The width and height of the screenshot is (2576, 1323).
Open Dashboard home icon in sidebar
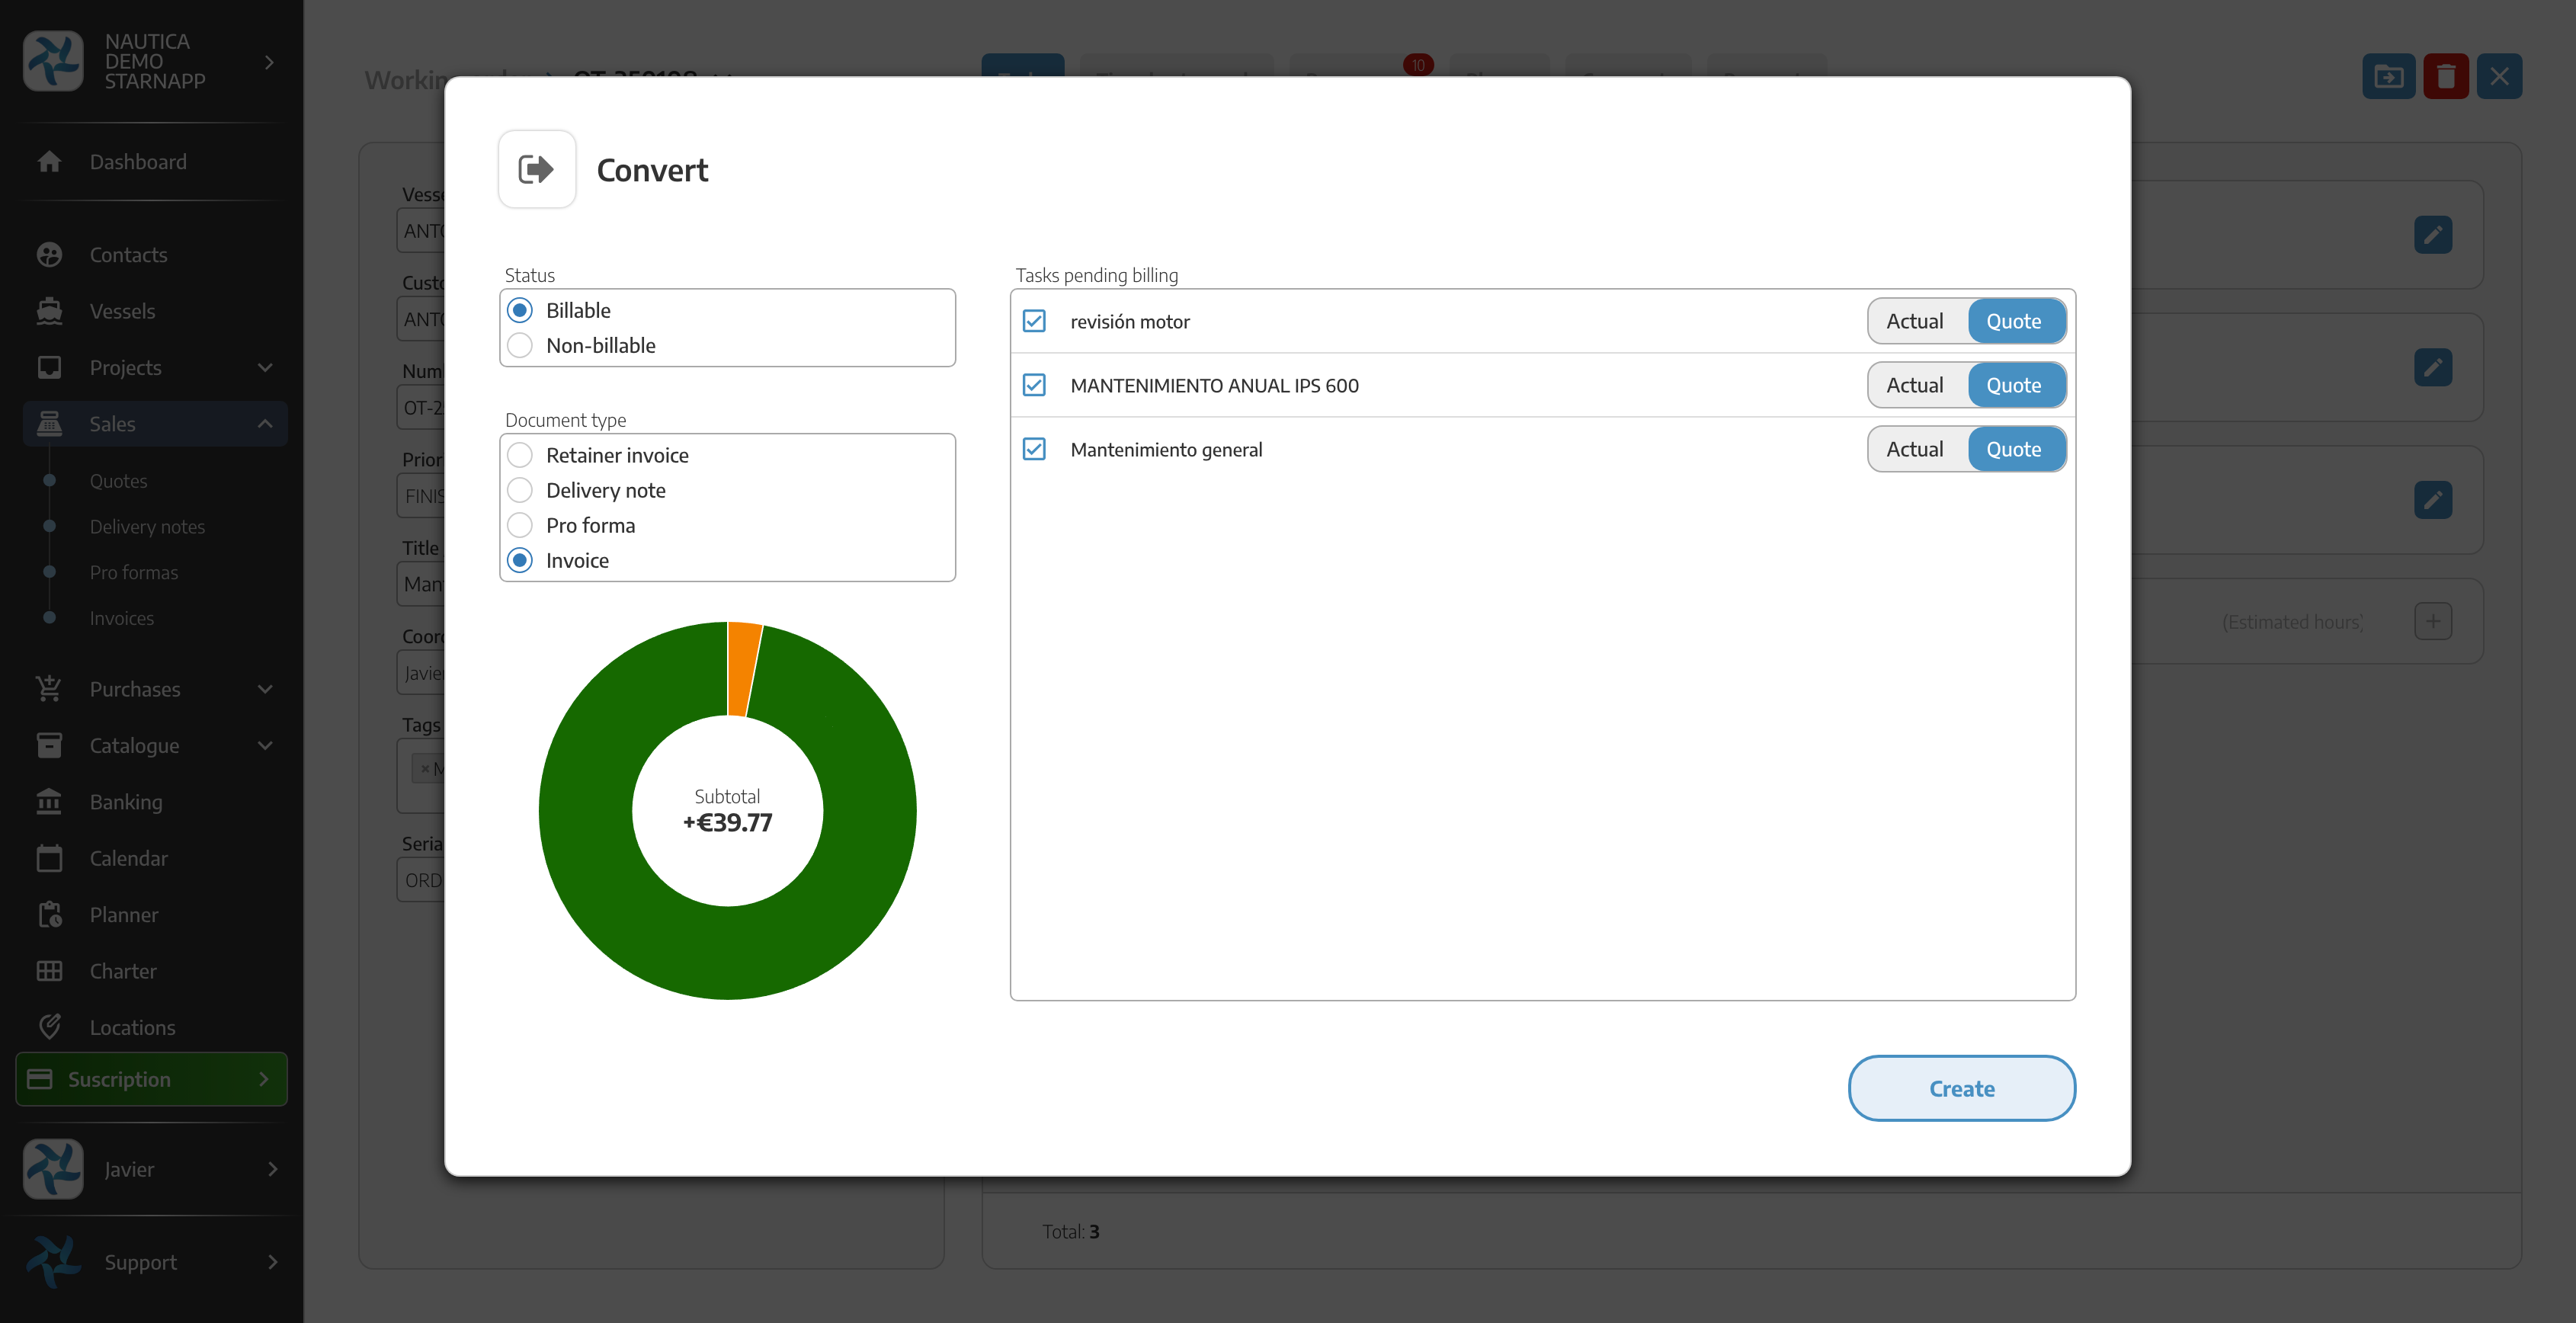click(49, 162)
